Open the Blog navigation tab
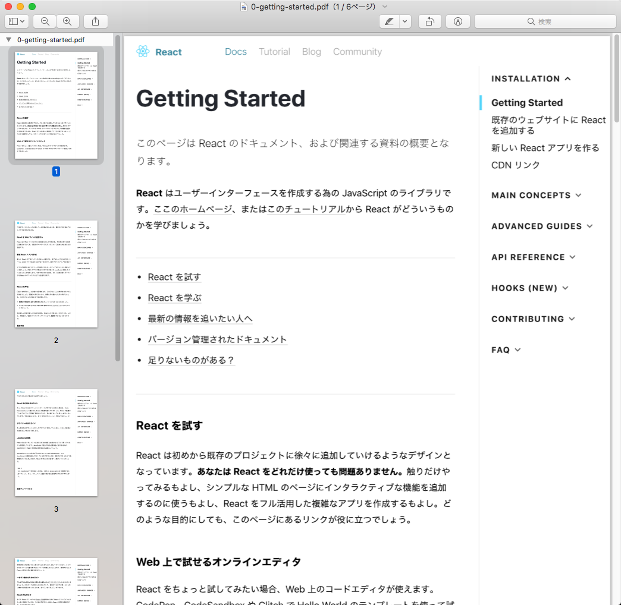 311,52
